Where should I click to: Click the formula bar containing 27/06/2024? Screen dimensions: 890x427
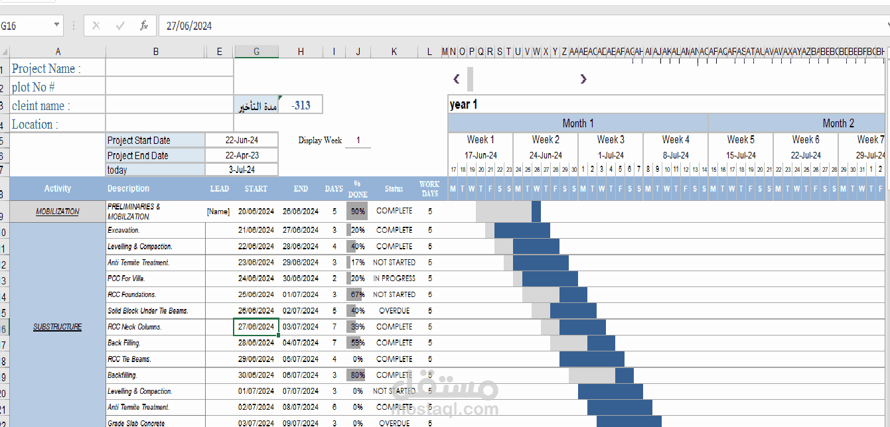click(x=521, y=26)
